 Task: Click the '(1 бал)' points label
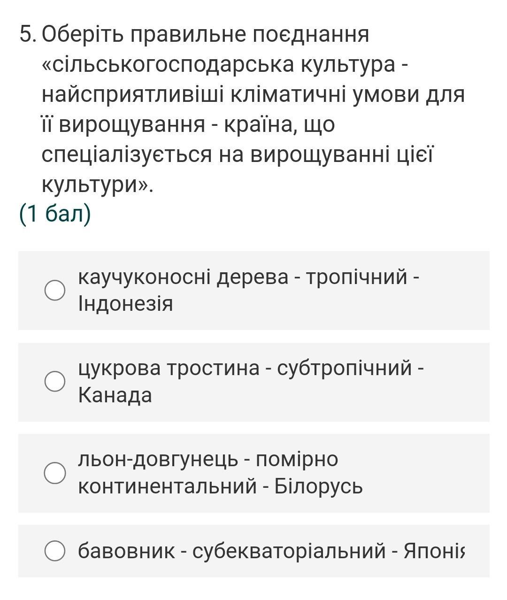(55, 214)
